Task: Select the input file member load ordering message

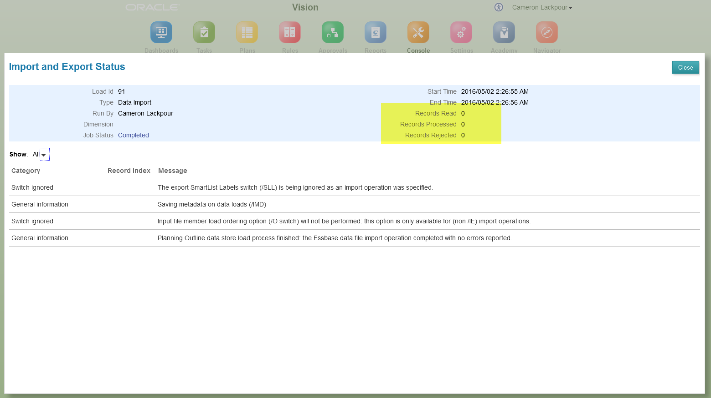Action: click(x=344, y=221)
